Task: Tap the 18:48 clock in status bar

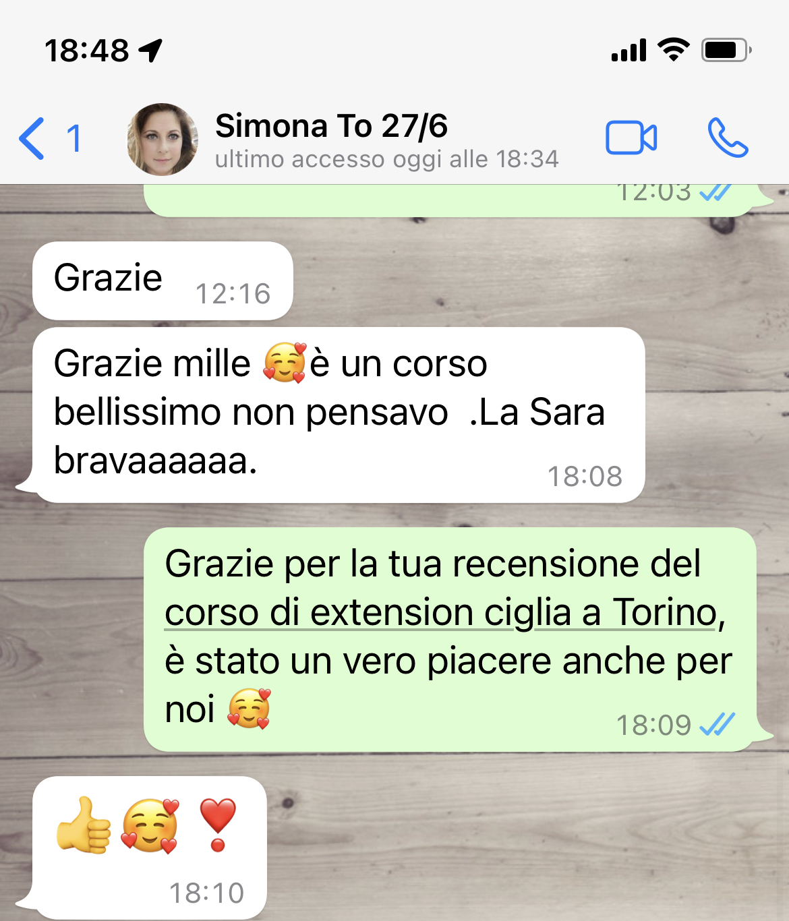Action: pos(86,51)
